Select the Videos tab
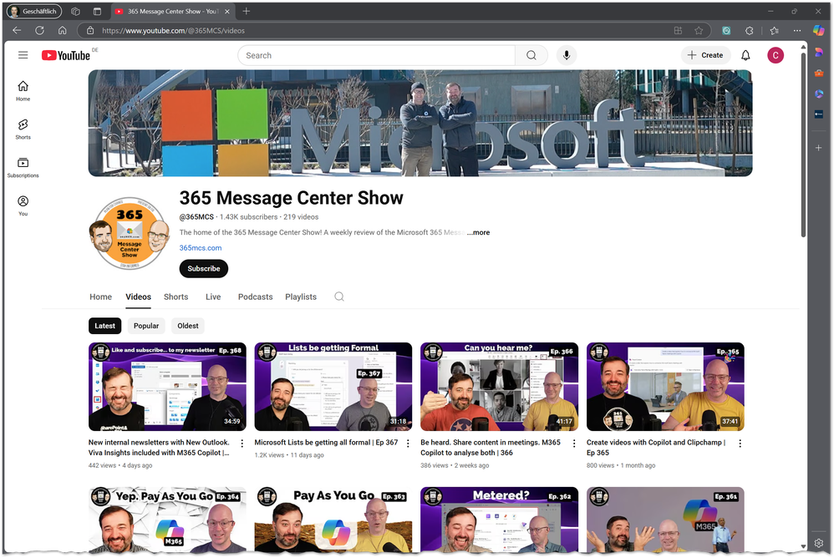Viewport: 834px width, 558px height. (138, 297)
